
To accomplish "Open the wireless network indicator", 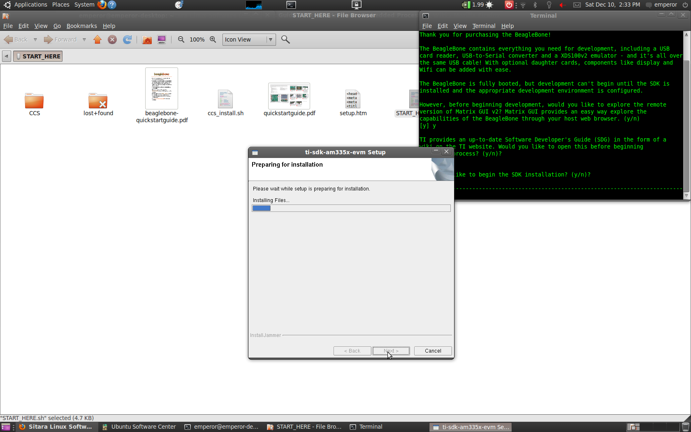I will tap(523, 5).
